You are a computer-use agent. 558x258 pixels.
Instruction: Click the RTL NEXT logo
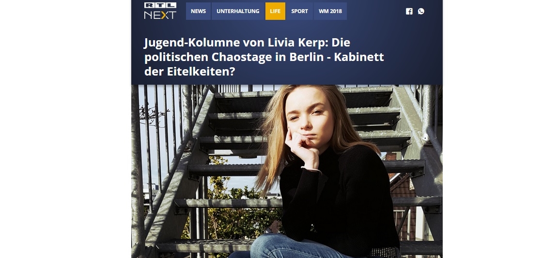pyautogui.click(x=160, y=11)
